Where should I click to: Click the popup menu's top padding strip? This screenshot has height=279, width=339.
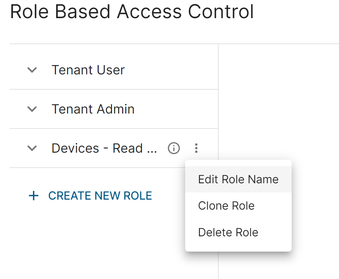238,163
